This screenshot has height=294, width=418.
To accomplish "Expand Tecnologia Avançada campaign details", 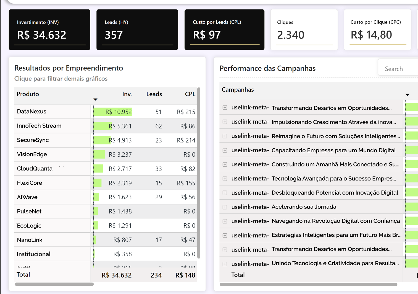I will [x=225, y=179].
